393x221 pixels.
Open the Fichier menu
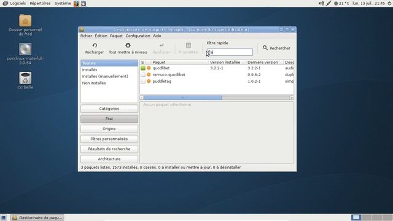tap(86, 36)
